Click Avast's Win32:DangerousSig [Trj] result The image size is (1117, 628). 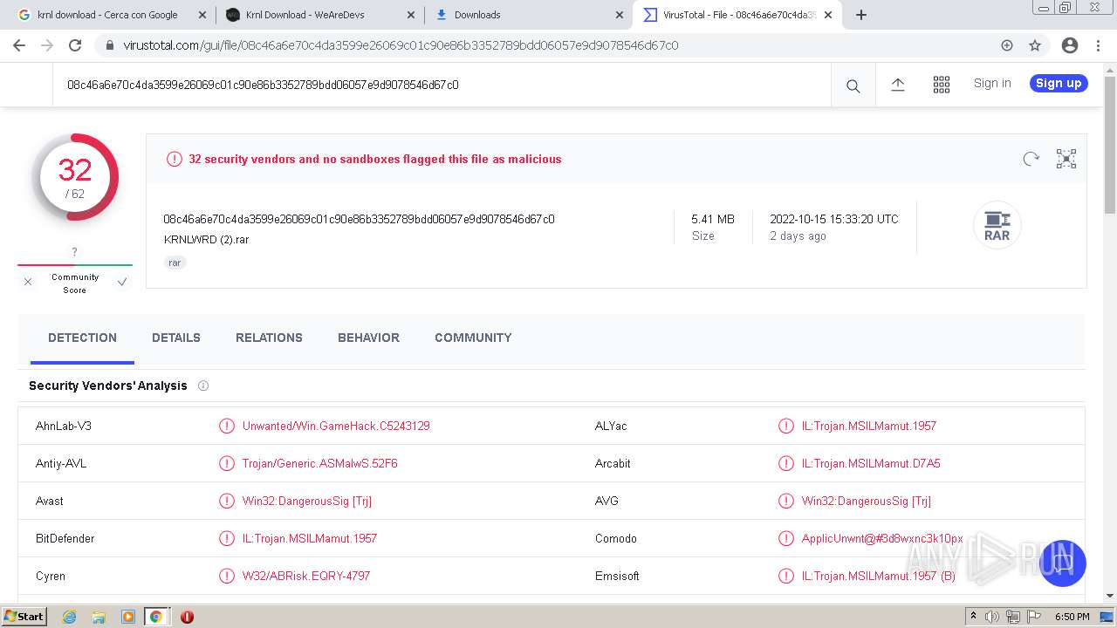(307, 501)
